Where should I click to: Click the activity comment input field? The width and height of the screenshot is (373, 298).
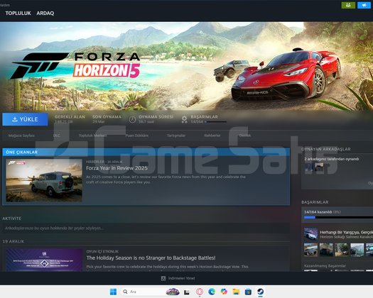point(146,228)
